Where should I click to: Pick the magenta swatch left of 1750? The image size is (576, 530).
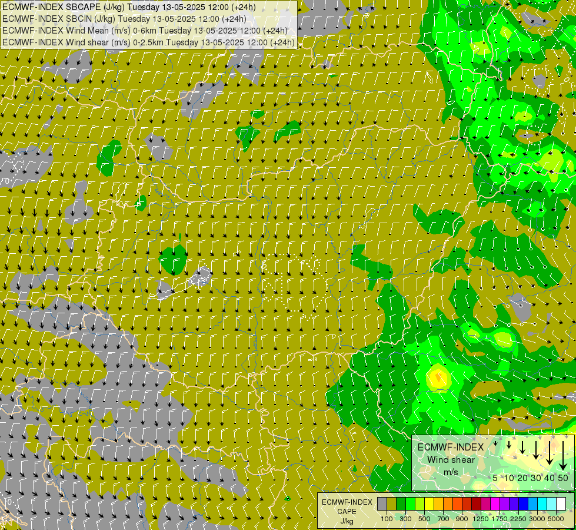pos(495,503)
